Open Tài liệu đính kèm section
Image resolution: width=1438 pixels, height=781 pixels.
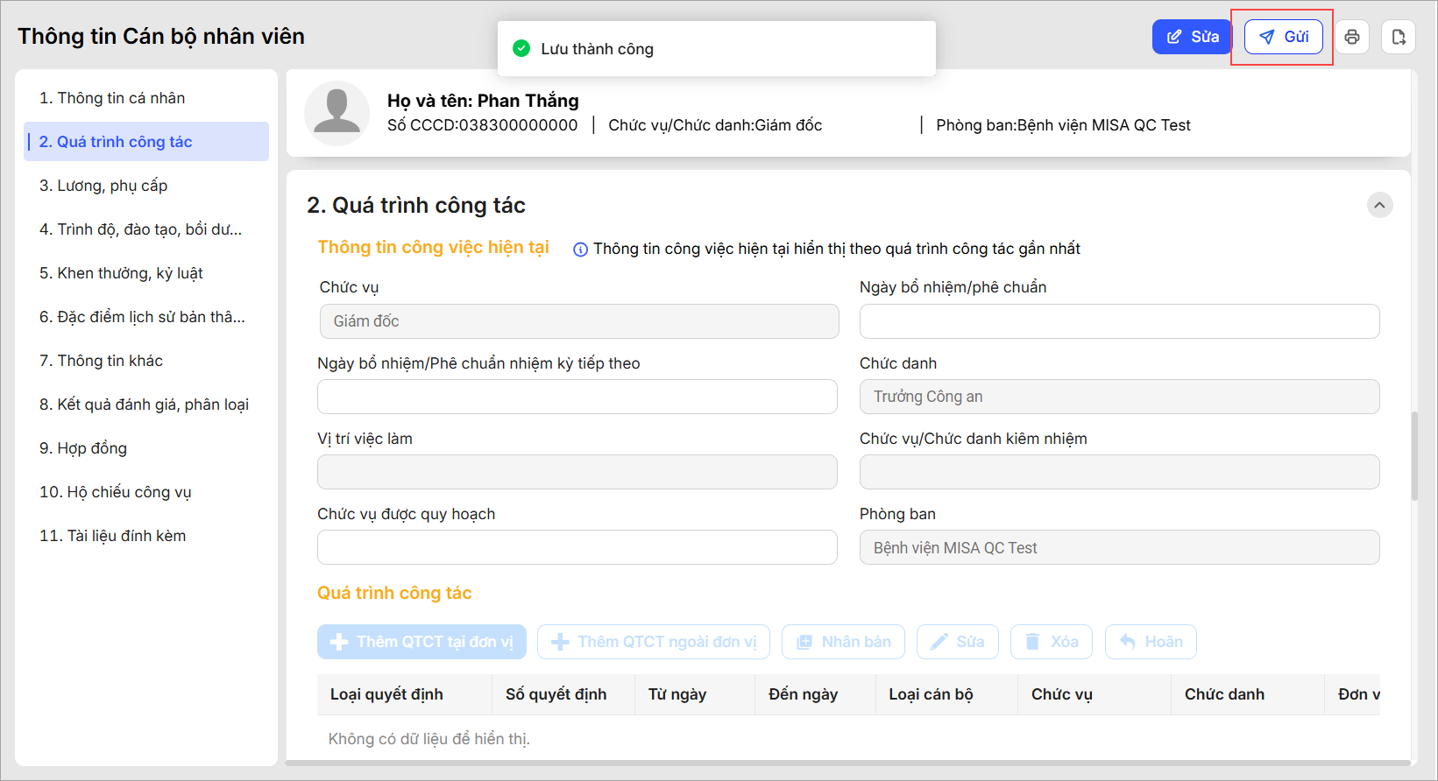pyautogui.click(x=112, y=536)
